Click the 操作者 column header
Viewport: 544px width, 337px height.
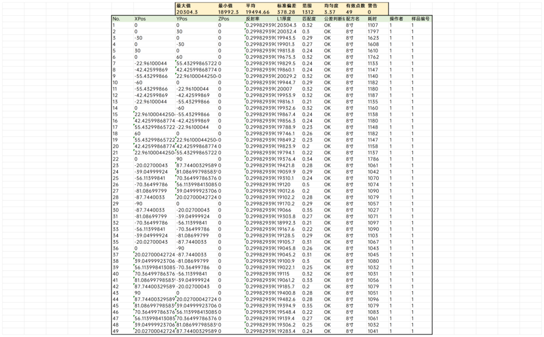(399, 19)
